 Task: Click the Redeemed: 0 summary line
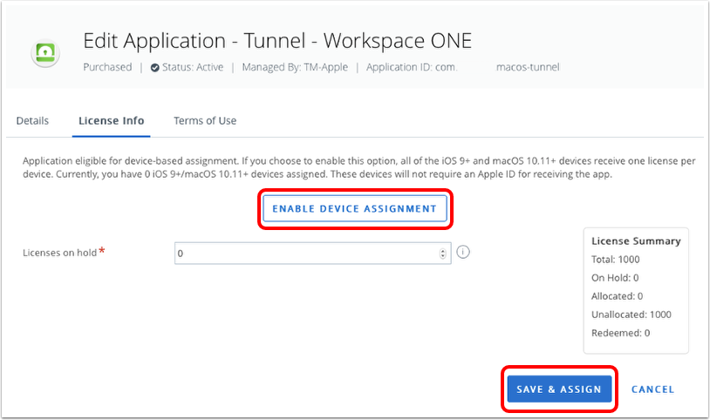click(620, 333)
